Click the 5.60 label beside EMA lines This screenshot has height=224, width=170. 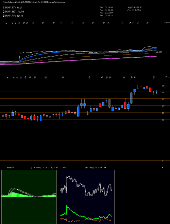pyautogui.click(x=159, y=52)
